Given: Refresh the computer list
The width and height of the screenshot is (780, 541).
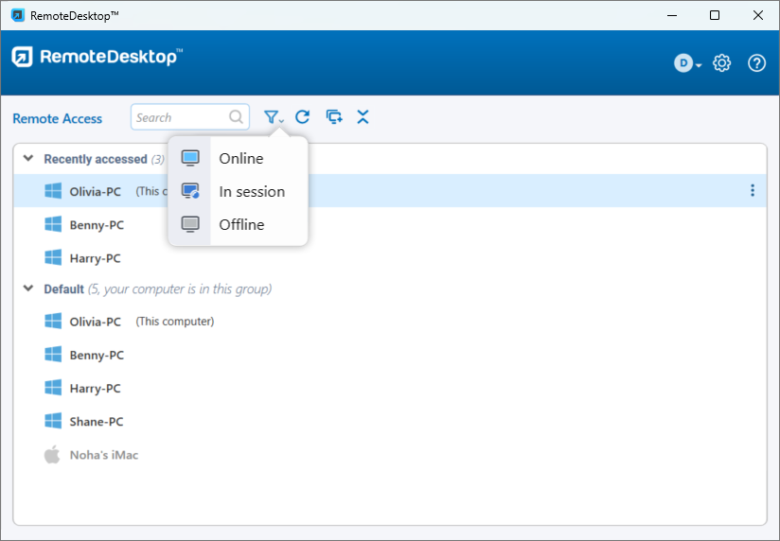Looking at the screenshot, I should point(302,117).
